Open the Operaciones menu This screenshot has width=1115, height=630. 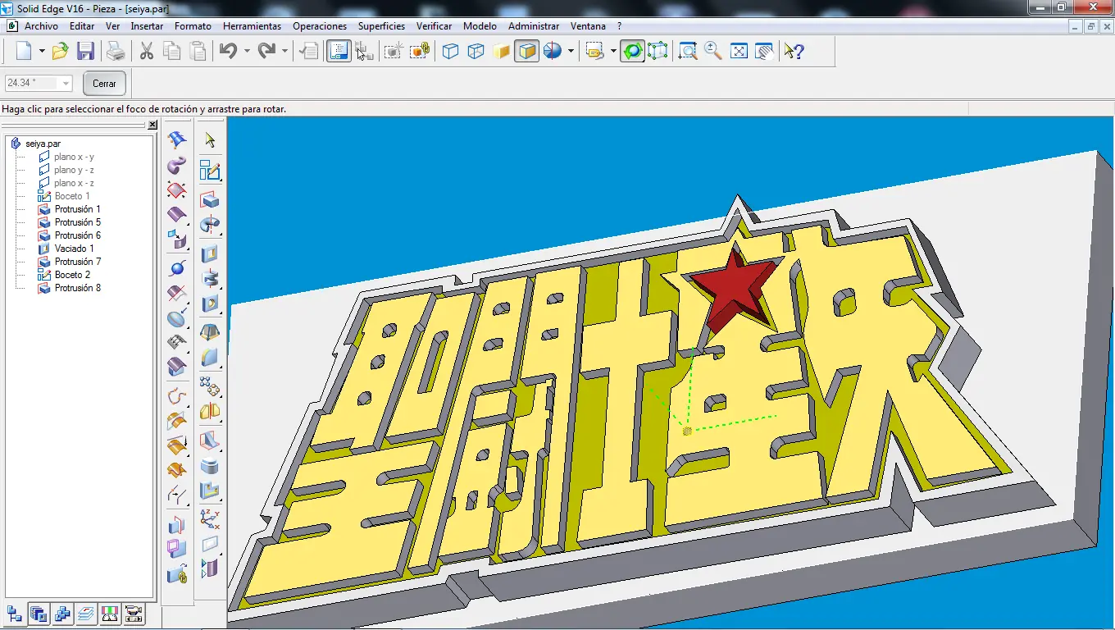coord(319,26)
